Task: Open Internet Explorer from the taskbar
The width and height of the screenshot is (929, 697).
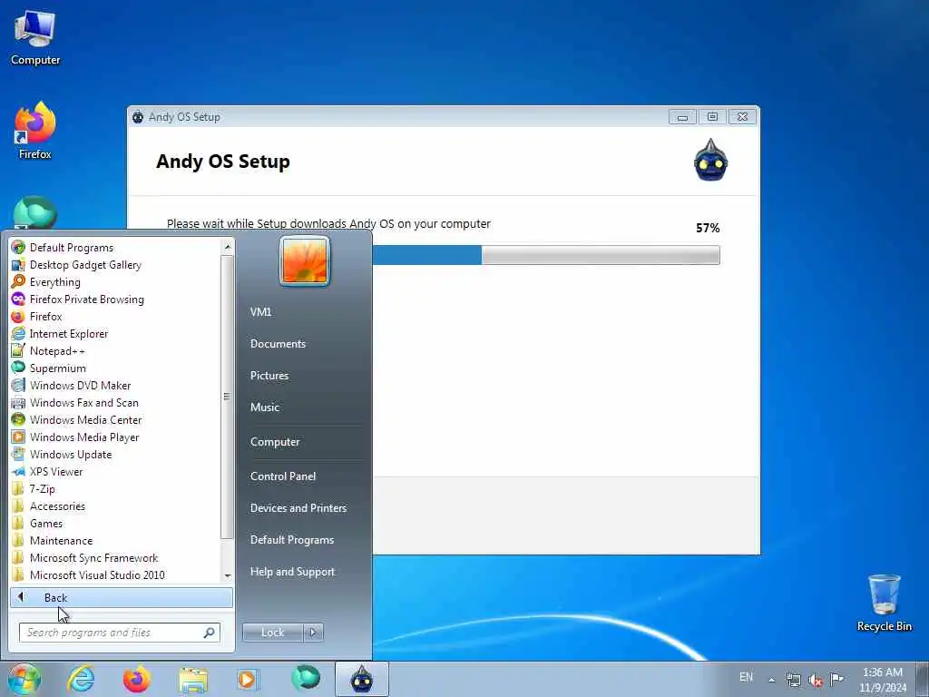Action: click(81, 679)
